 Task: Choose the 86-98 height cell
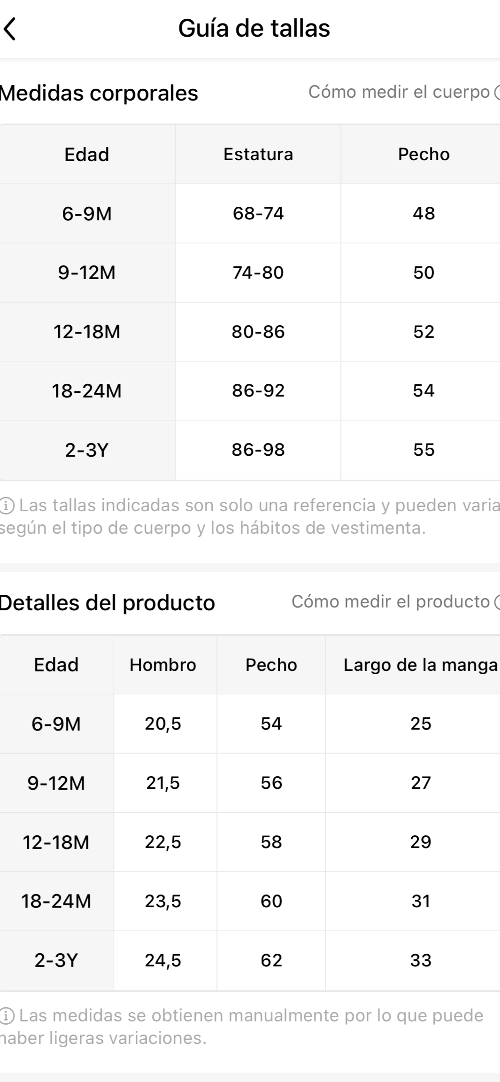tap(258, 450)
